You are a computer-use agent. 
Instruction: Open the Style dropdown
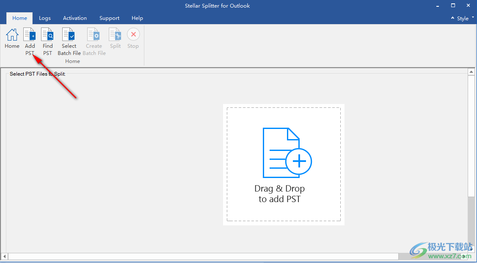coord(462,18)
